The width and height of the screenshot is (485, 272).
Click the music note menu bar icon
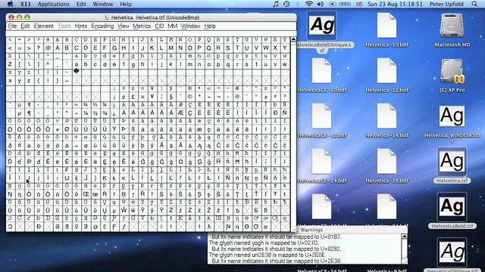coord(276,4)
